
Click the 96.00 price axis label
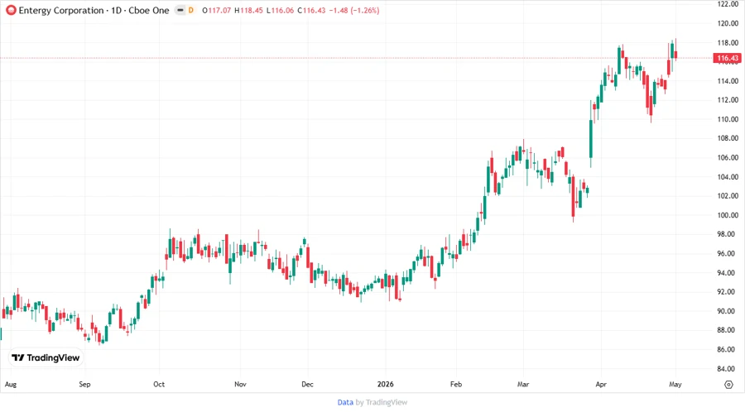[x=728, y=254]
